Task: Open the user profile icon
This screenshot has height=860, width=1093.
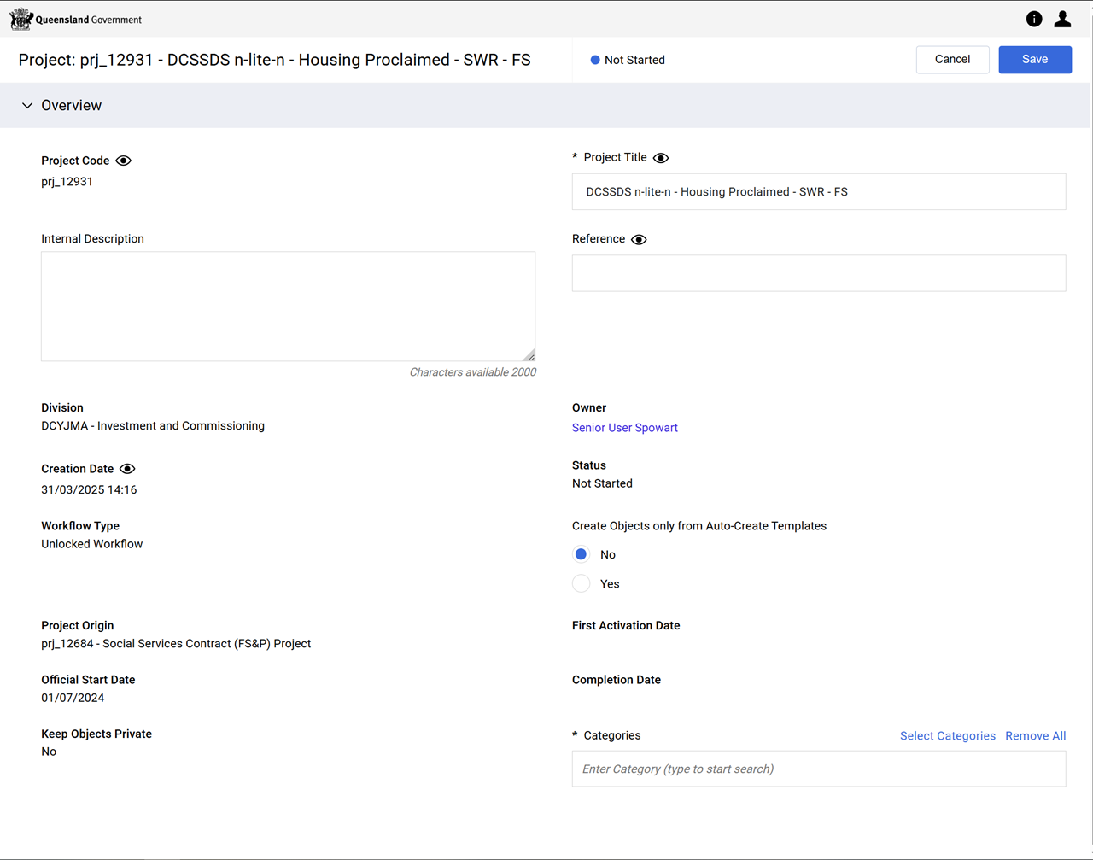Action: point(1062,19)
